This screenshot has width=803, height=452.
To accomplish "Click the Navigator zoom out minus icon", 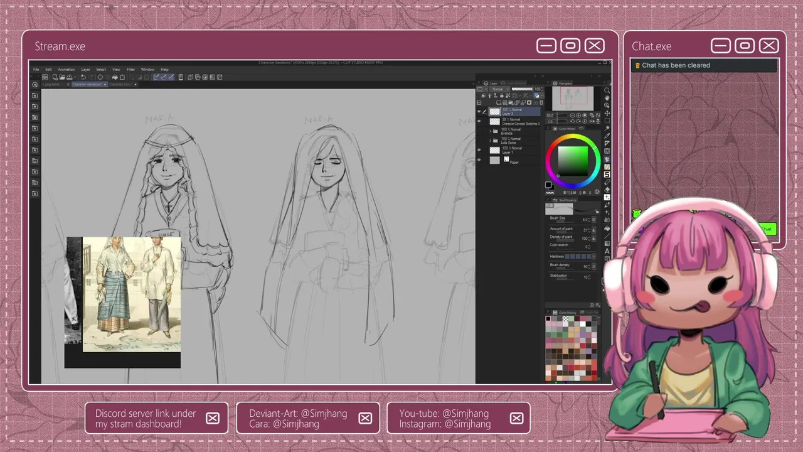I will click(x=573, y=116).
